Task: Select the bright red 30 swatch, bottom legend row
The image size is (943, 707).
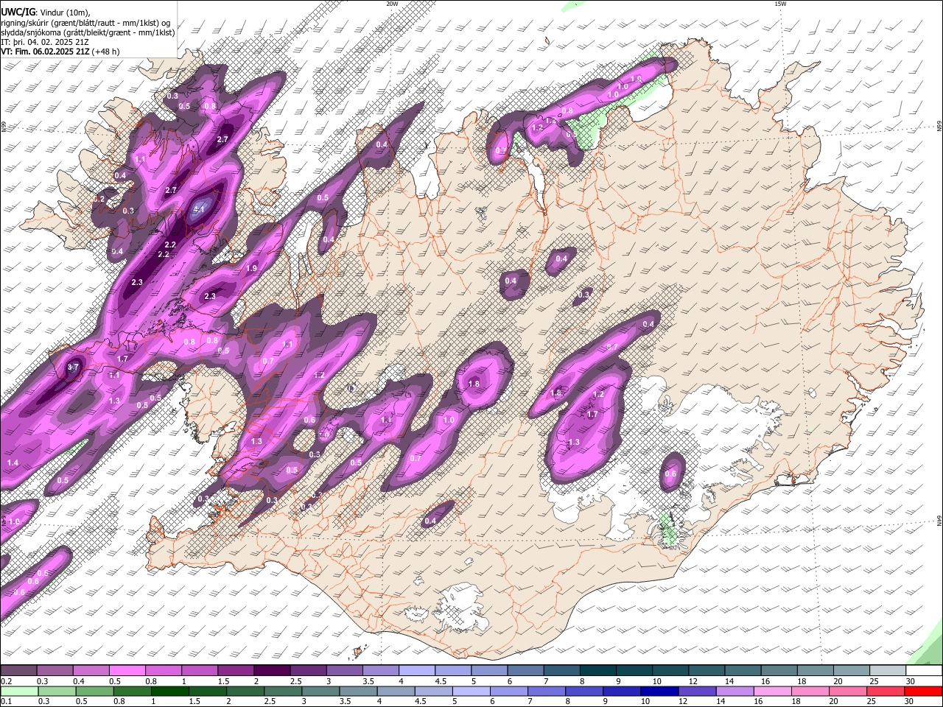Action: tap(923, 691)
